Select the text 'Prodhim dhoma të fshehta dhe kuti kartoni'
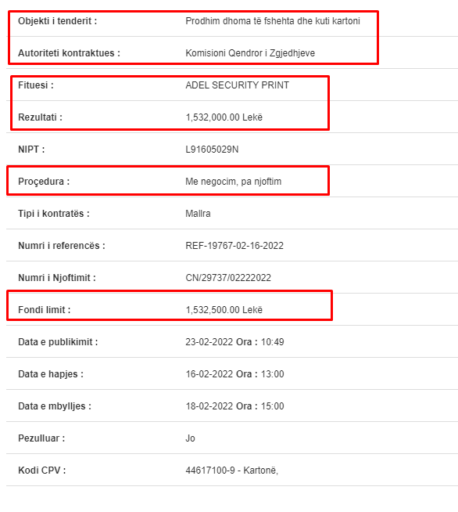Viewport: 458px width, 512px height. click(x=273, y=21)
